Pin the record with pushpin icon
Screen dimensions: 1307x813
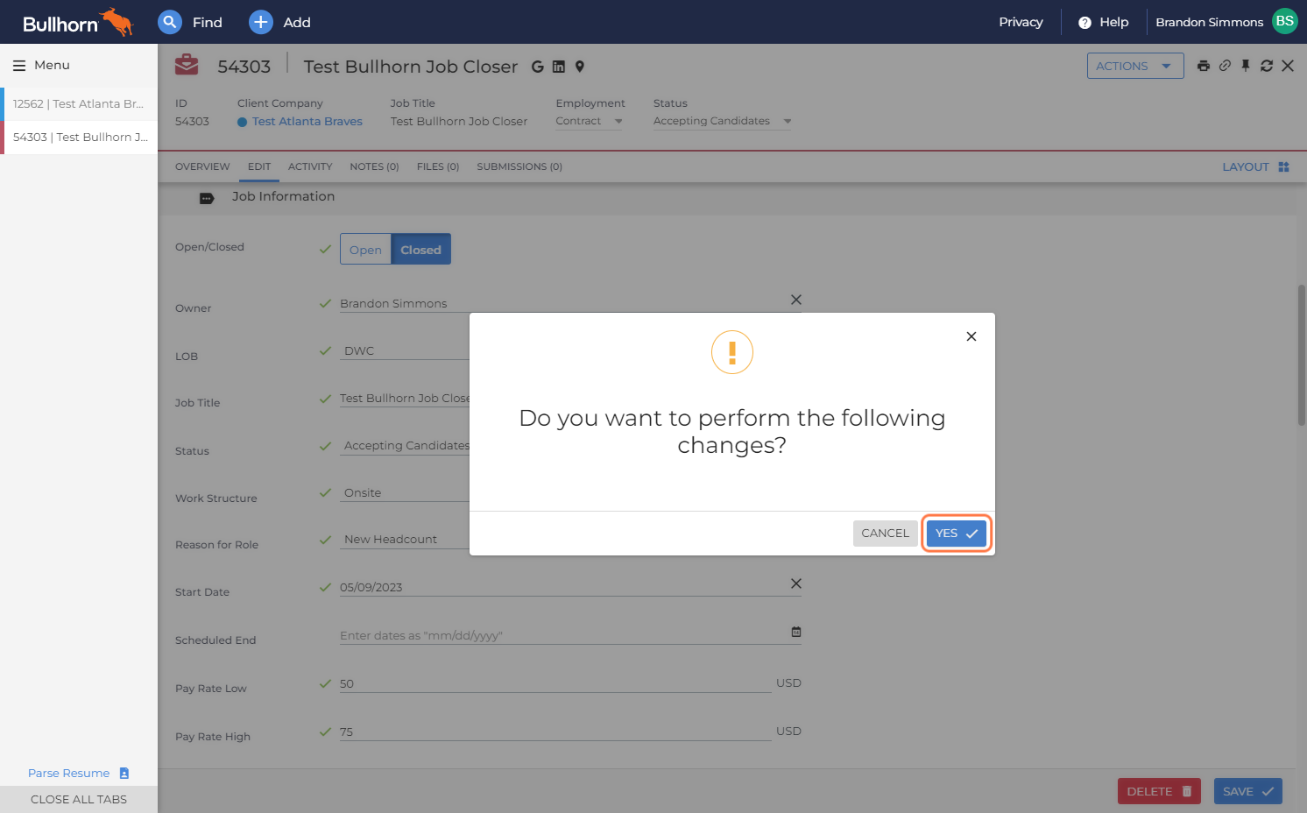1246,66
